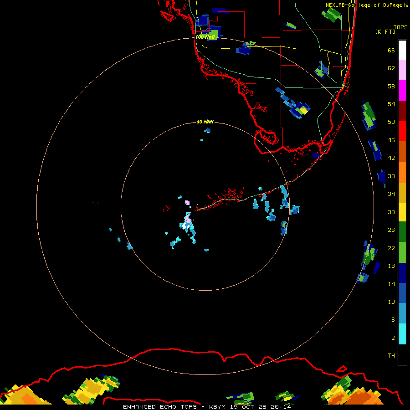Click the bright orange legend swatch

click(x=402, y=172)
